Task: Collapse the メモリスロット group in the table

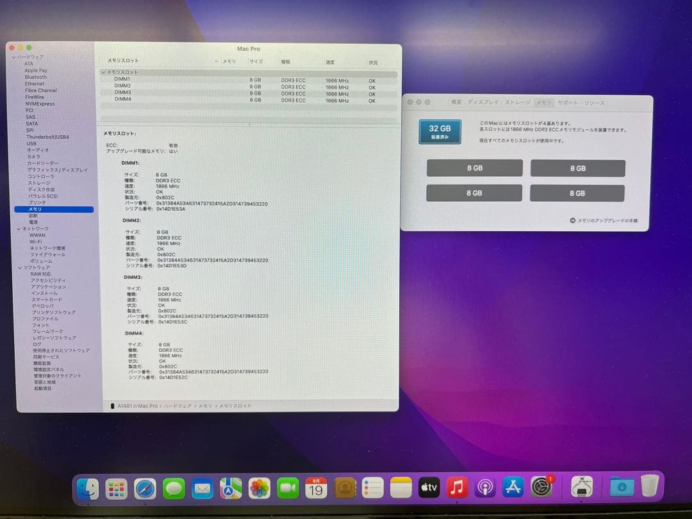Action: pos(104,72)
